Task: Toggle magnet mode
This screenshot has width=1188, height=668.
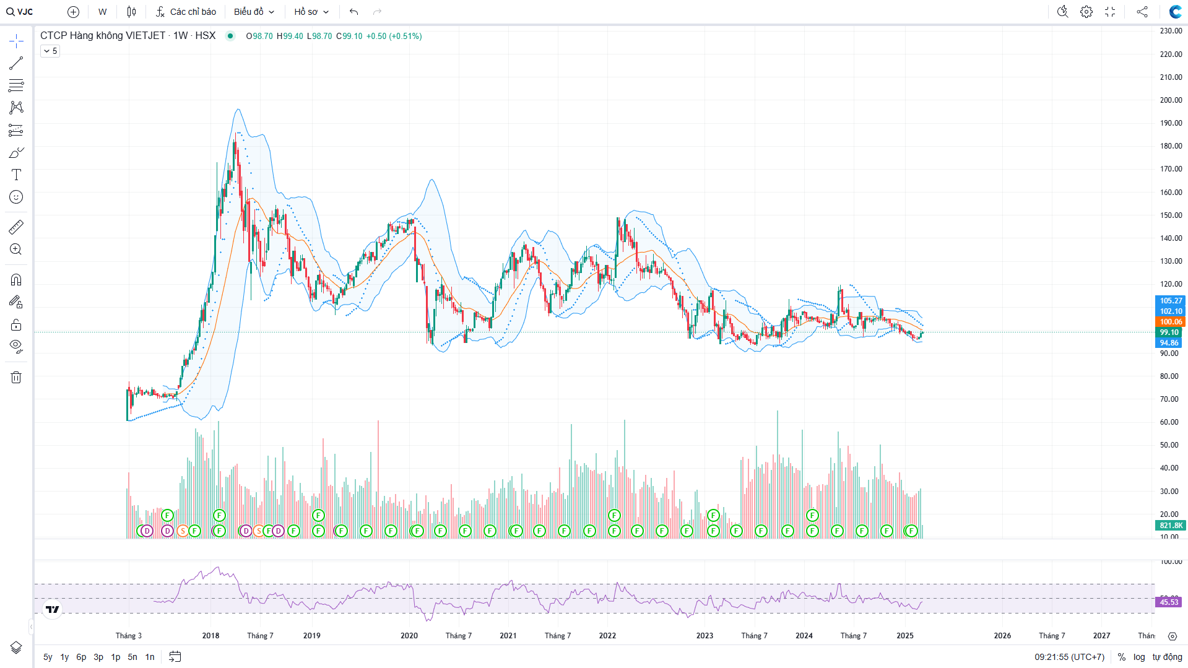Action: (x=16, y=280)
